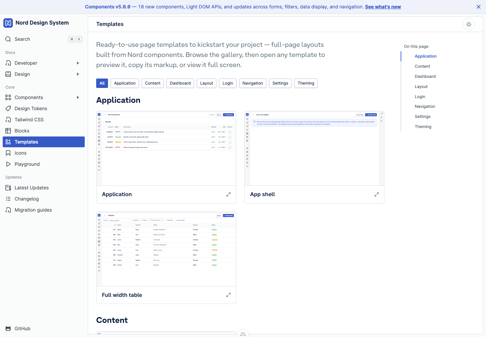Jump to Application in On this page
The width and height of the screenshot is (486, 337).
[x=426, y=56]
